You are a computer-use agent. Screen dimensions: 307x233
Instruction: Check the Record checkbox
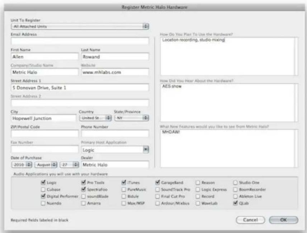[x=198, y=196]
